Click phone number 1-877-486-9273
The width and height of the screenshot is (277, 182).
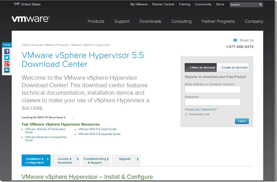click(x=240, y=47)
